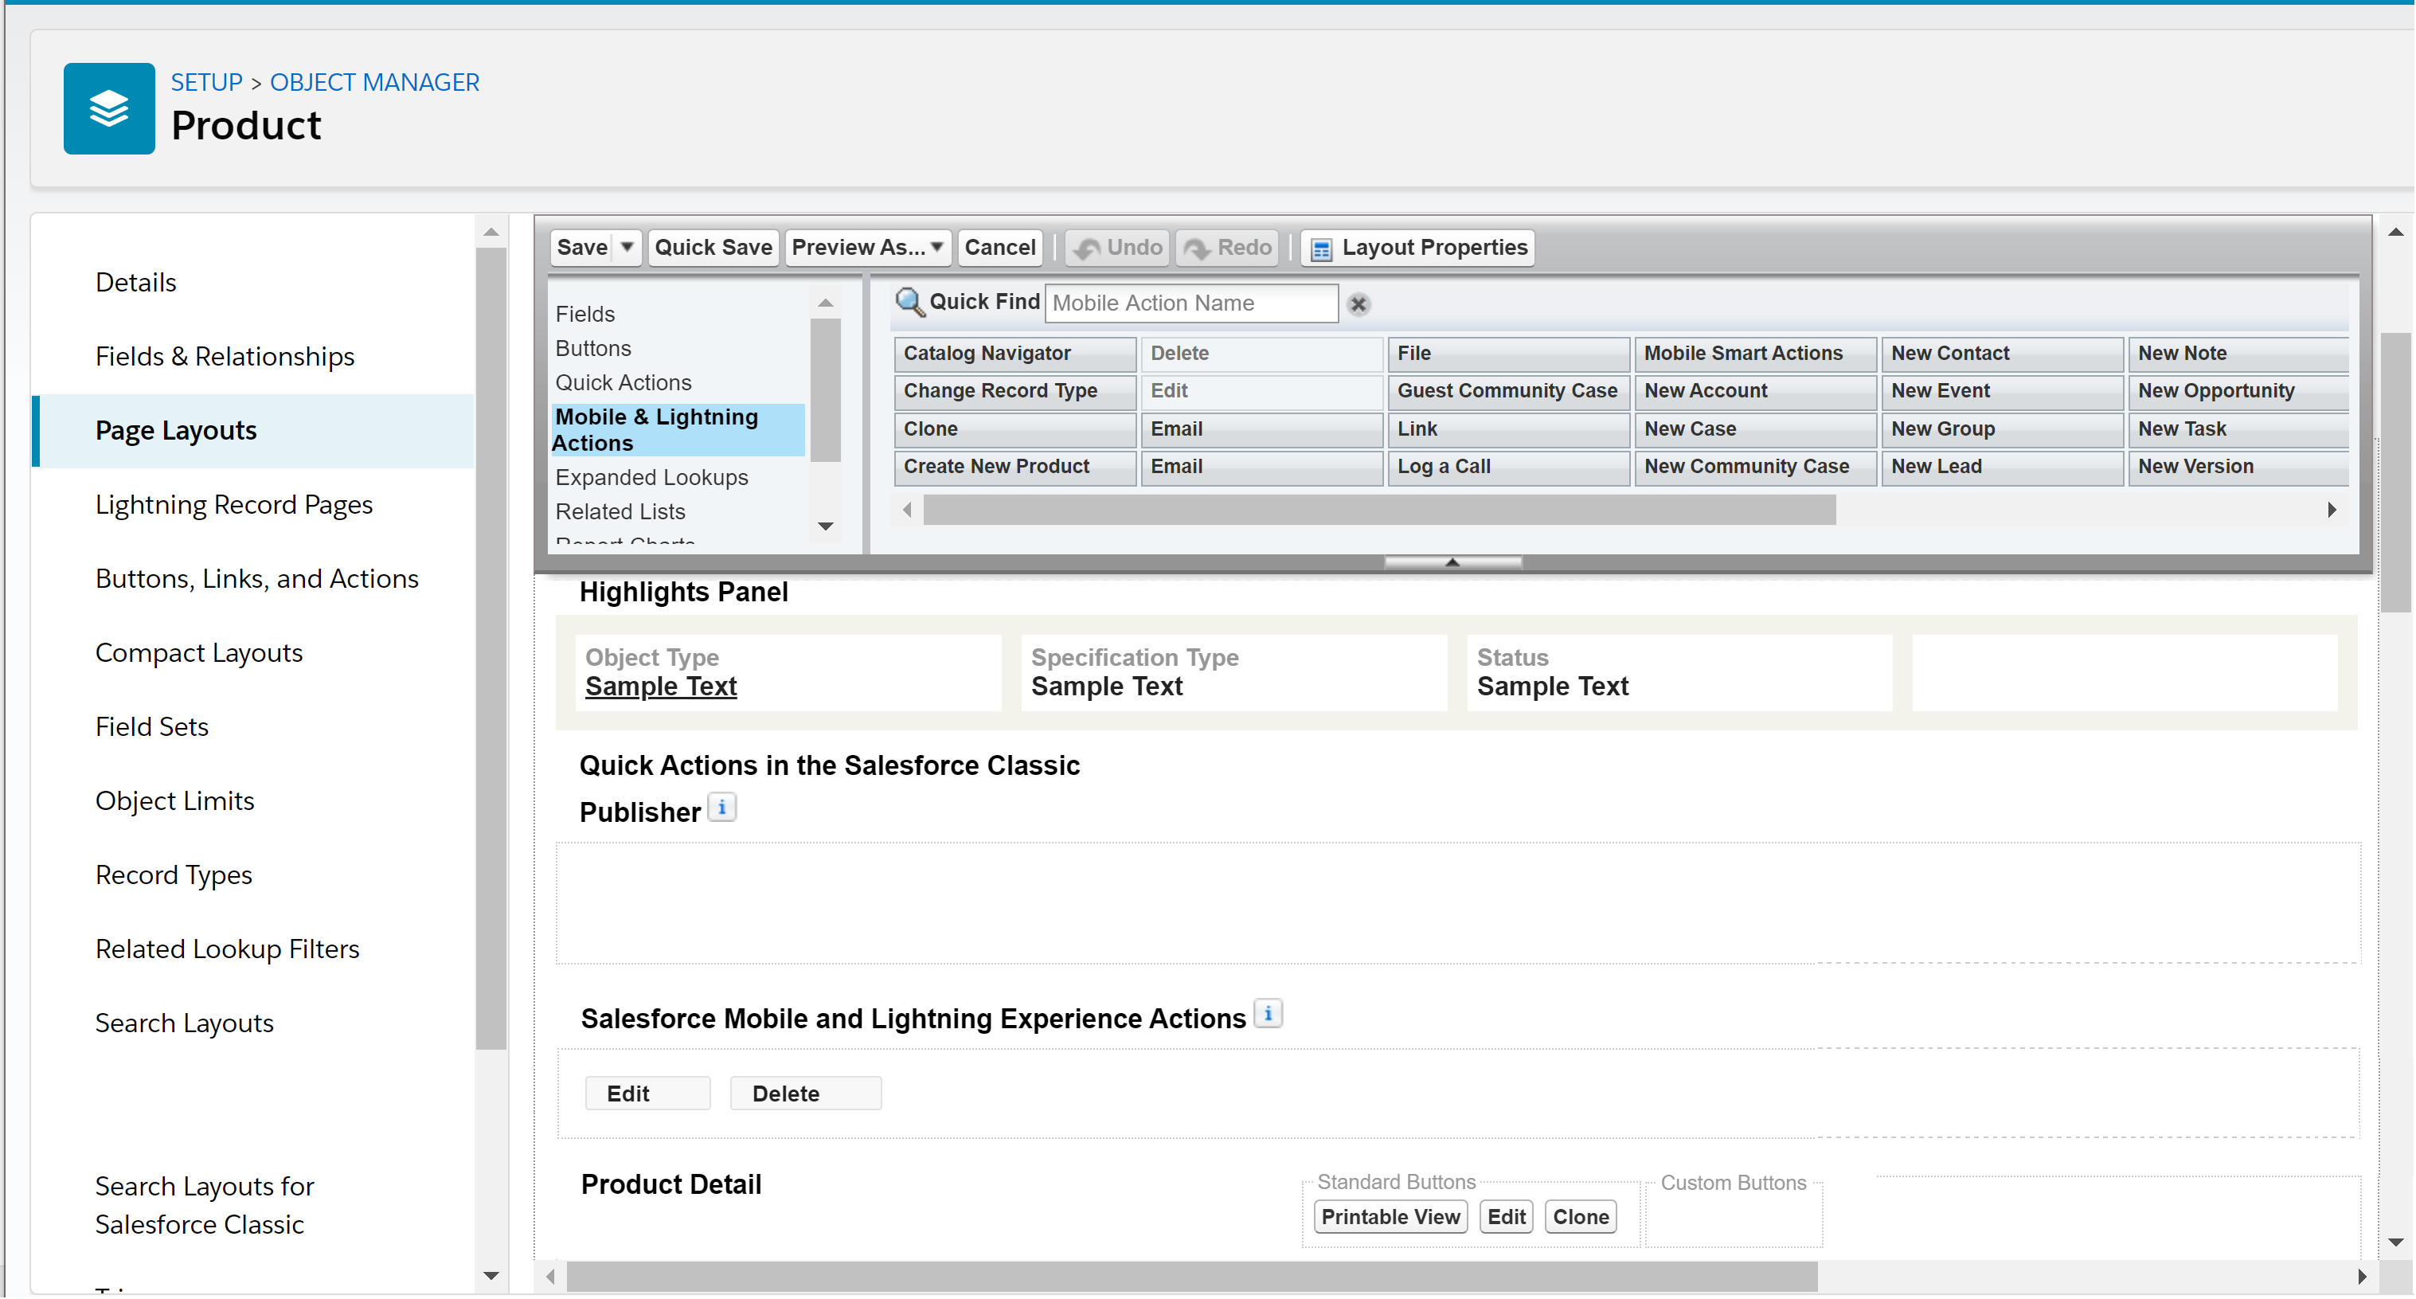The image size is (2416, 1299).
Task: Select the Buttons palette category
Action: click(x=592, y=348)
